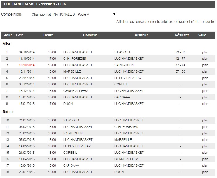217x178 pixels.
Task: Open the plan link for the 21/03/2015 match
Action: point(205,153)
